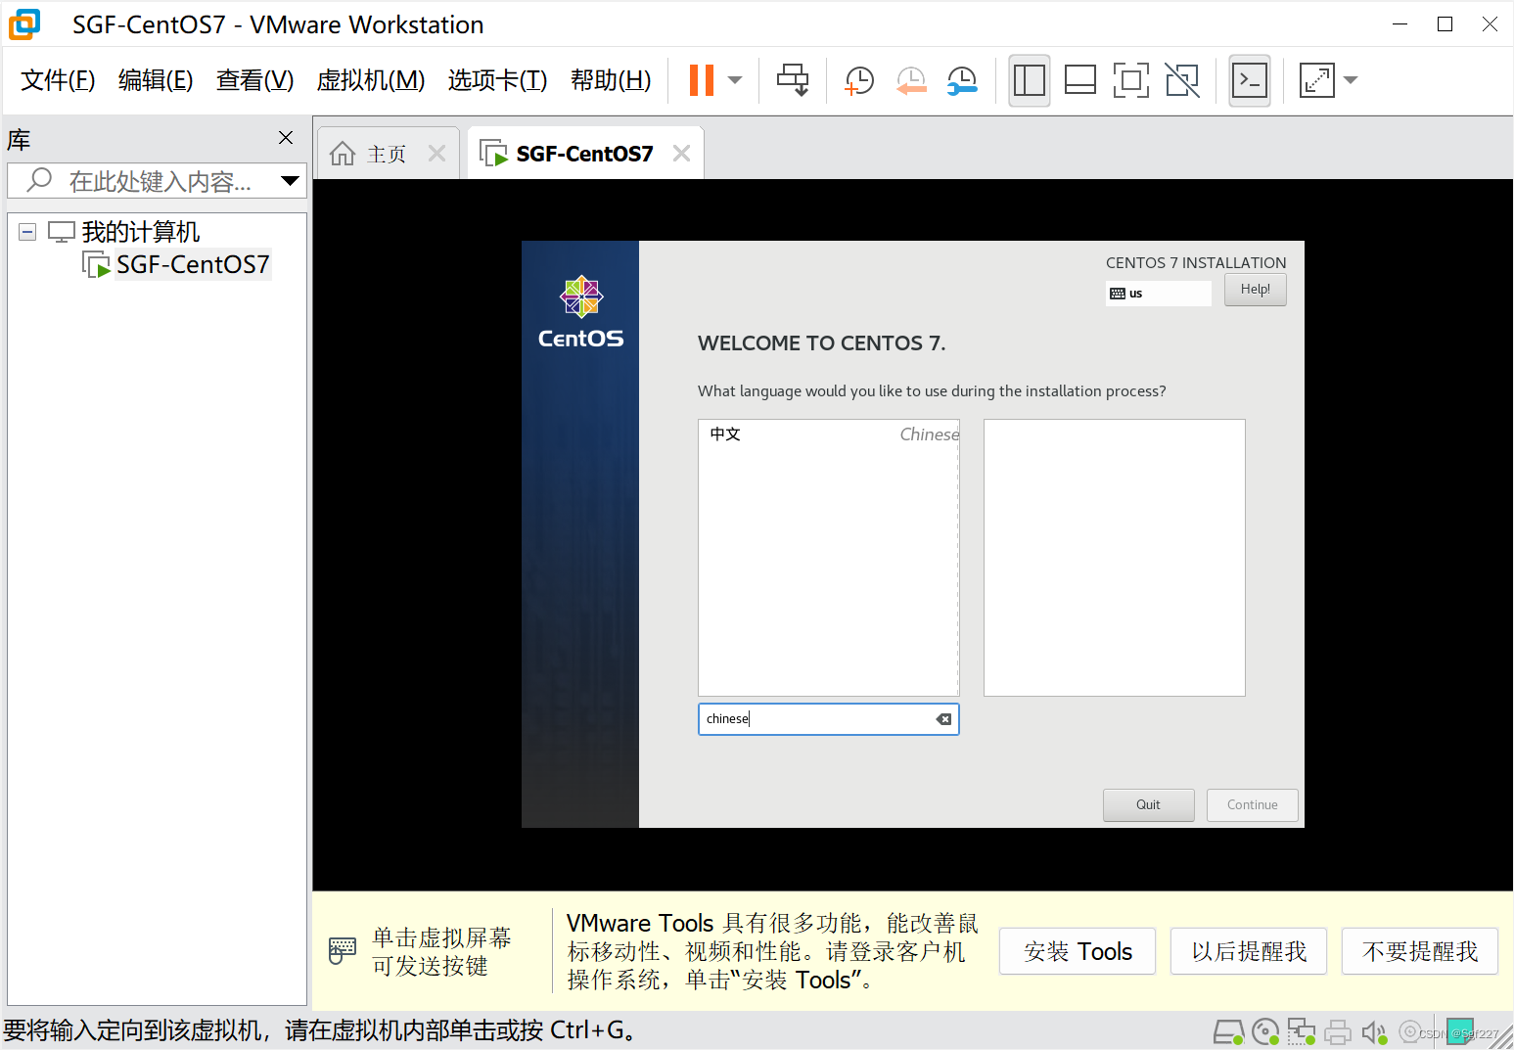Click the network adapter status icon
Image resolution: width=1514 pixels, height=1050 pixels.
point(1302,1032)
